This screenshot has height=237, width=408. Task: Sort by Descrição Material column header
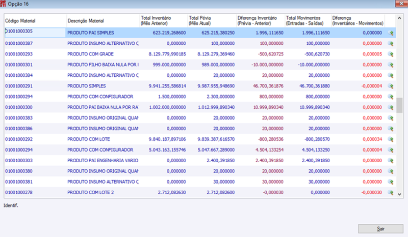pos(103,21)
